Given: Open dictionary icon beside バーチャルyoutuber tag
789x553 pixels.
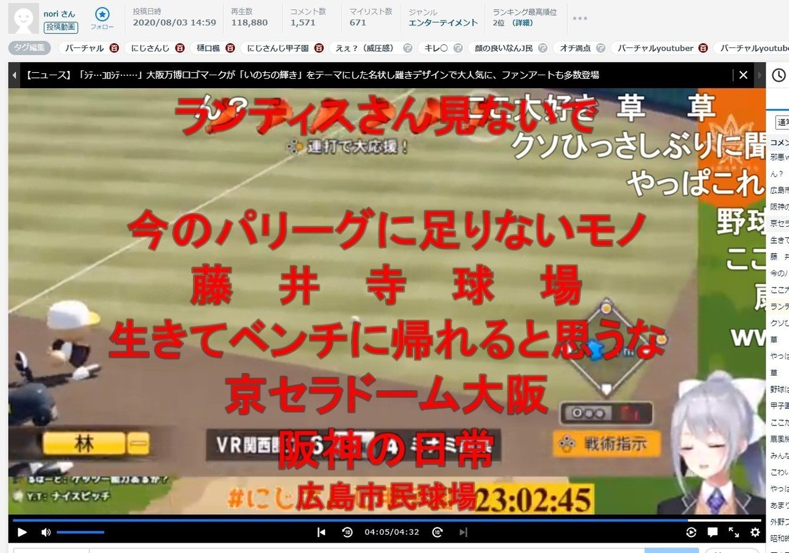Looking at the screenshot, I should [703, 48].
